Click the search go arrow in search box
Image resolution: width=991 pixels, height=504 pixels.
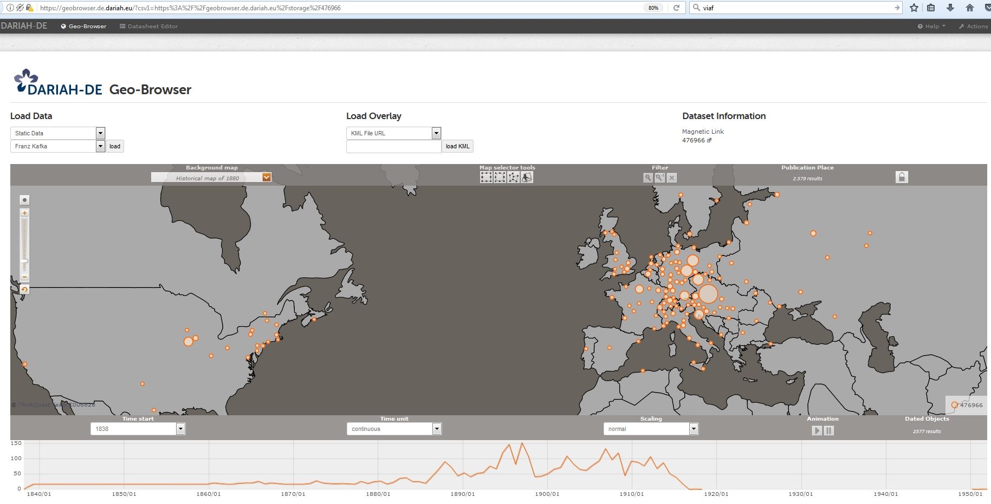(897, 8)
